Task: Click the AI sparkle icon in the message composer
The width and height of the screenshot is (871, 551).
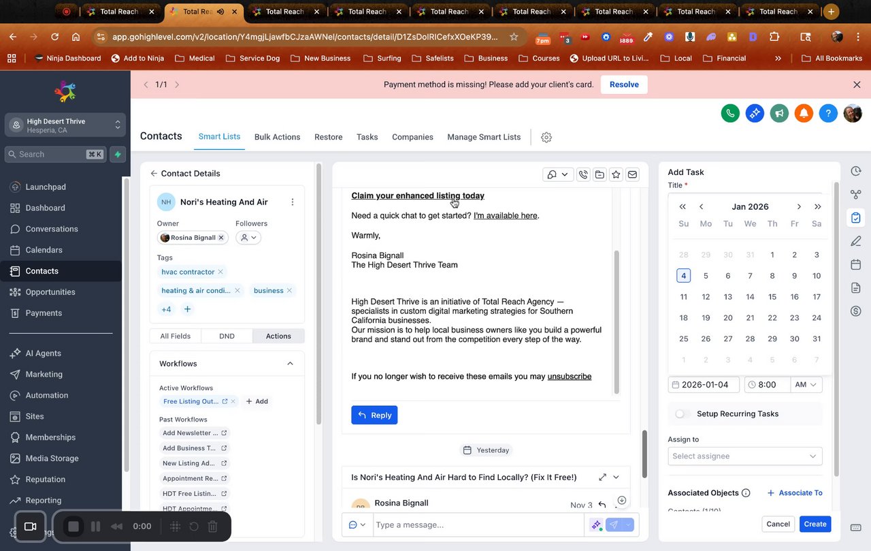Action: tap(596, 525)
